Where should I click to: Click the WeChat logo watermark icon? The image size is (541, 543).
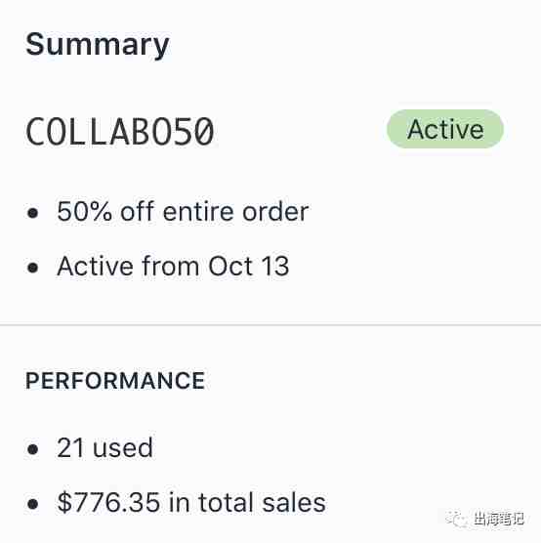456,520
